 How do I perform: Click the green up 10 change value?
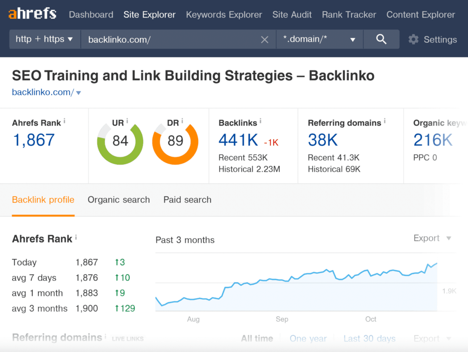[x=122, y=278]
